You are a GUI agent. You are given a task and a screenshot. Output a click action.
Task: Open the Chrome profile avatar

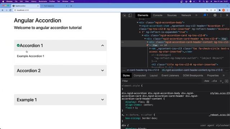click(x=224, y=10)
